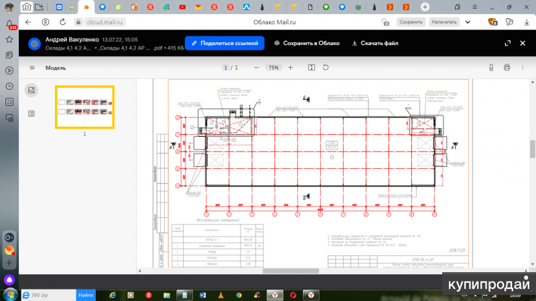The width and height of the screenshot is (536, 301).
Task: Open dropdown arrow next to Напечатать
Action: tap(468, 22)
